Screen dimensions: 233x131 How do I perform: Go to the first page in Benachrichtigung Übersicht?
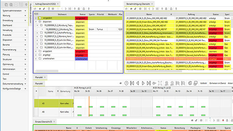(145, 9)
